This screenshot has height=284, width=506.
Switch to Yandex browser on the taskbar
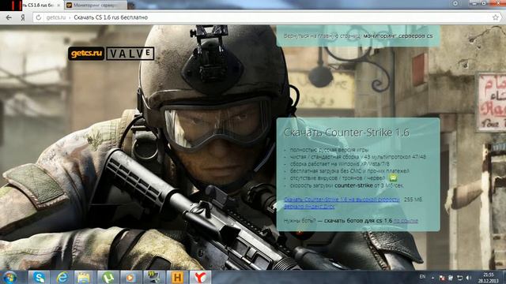pos(200,278)
